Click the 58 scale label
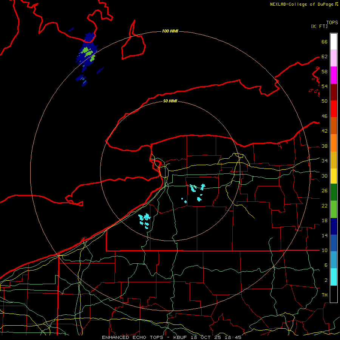The width and height of the screenshot is (340, 340). 325,71
